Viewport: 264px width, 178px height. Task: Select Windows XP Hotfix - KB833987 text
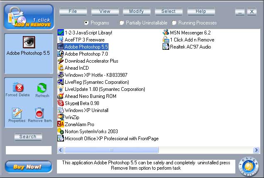pos(96,75)
